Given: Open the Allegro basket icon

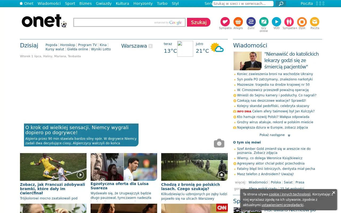Looking at the screenshot, I should point(238,22).
